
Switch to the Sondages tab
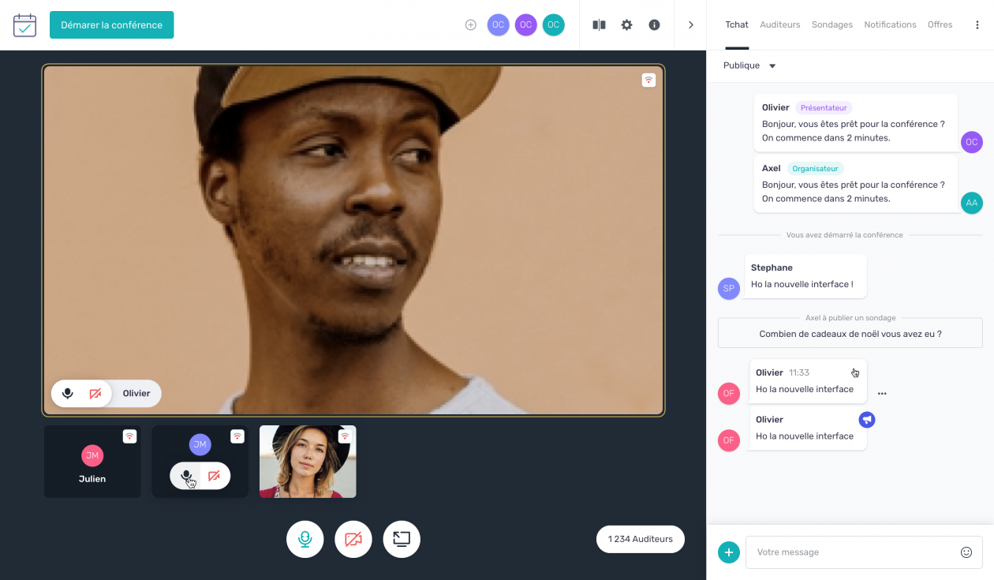(x=831, y=25)
